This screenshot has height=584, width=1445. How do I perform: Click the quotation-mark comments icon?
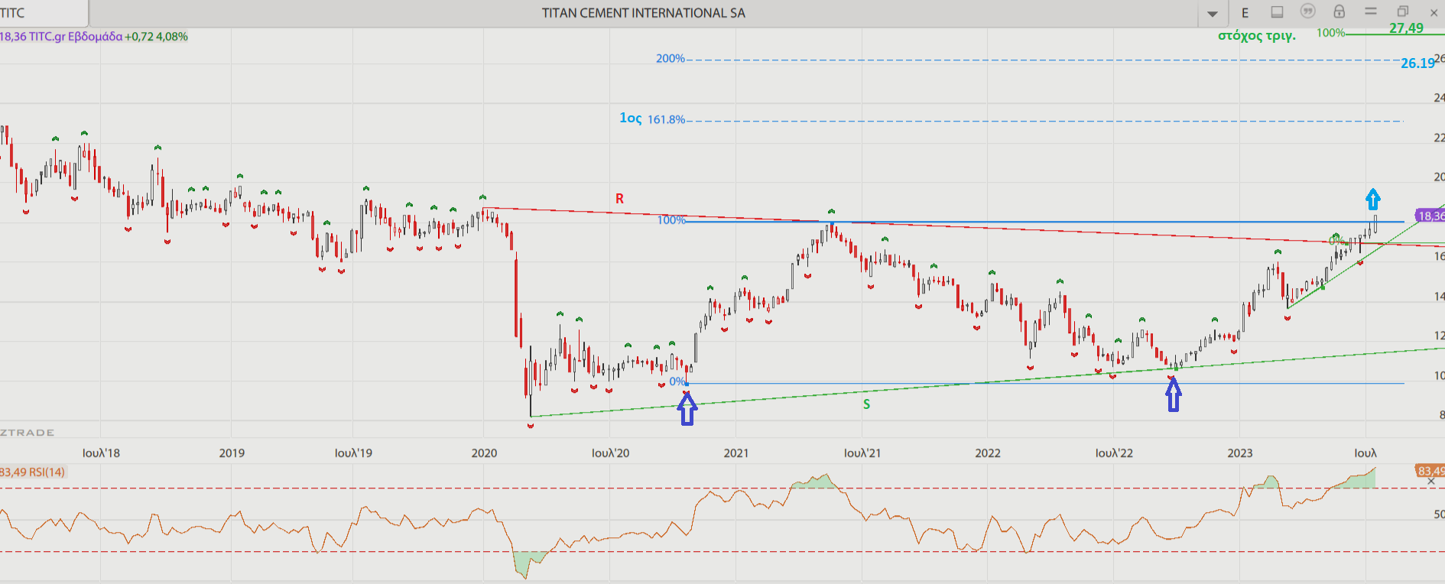tap(1308, 11)
